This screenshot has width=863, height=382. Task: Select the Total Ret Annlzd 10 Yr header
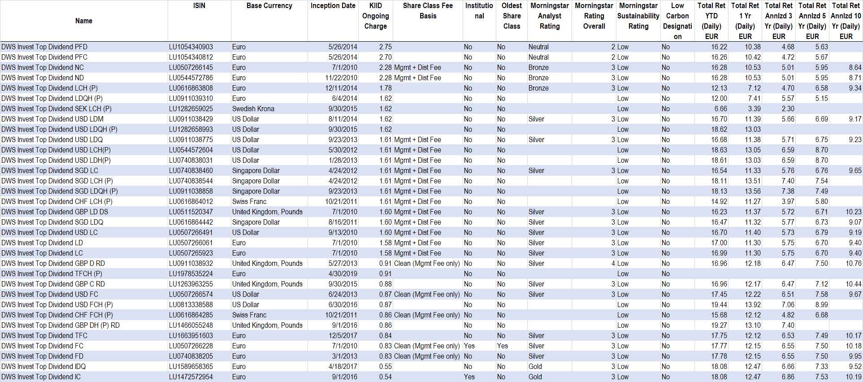[x=846, y=21]
